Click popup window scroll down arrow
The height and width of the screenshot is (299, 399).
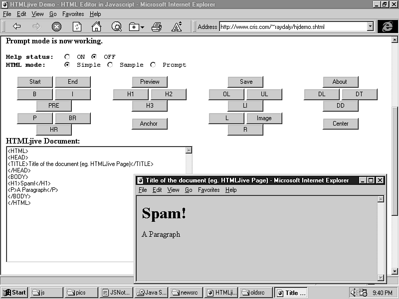pos(381,278)
